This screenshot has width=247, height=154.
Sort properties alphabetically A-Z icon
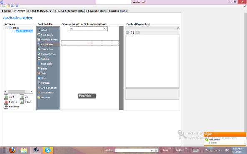(x=132, y=32)
